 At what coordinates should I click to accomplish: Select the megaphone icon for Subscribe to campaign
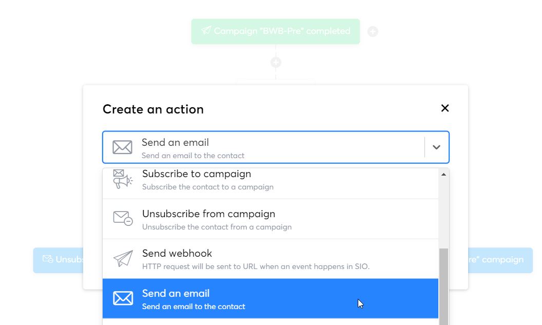122,179
